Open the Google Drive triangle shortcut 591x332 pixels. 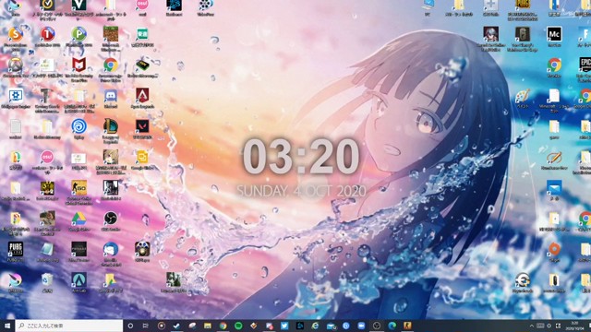point(78,219)
